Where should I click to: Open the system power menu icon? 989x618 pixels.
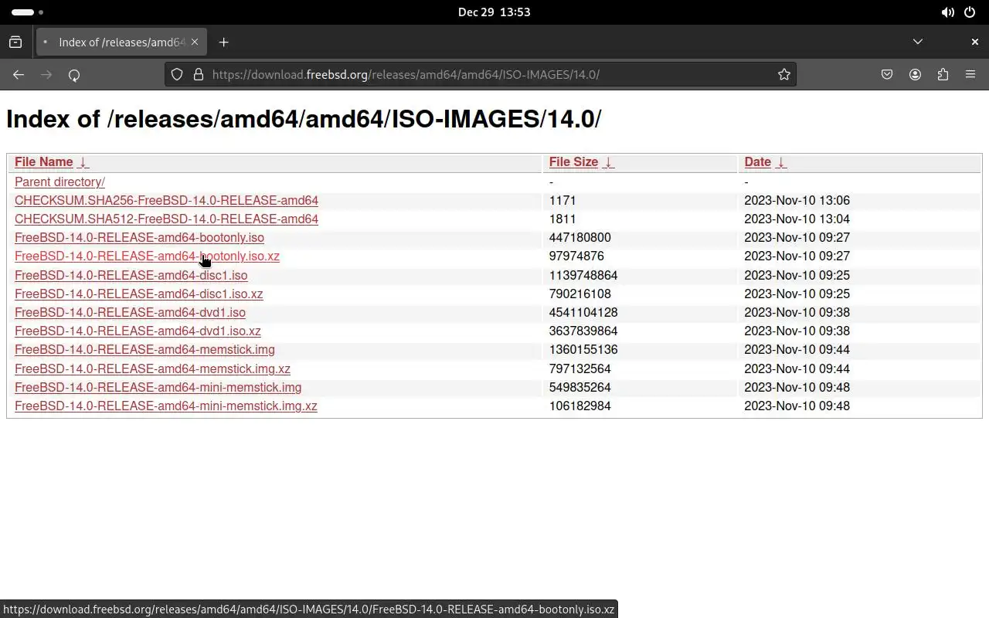[970, 12]
